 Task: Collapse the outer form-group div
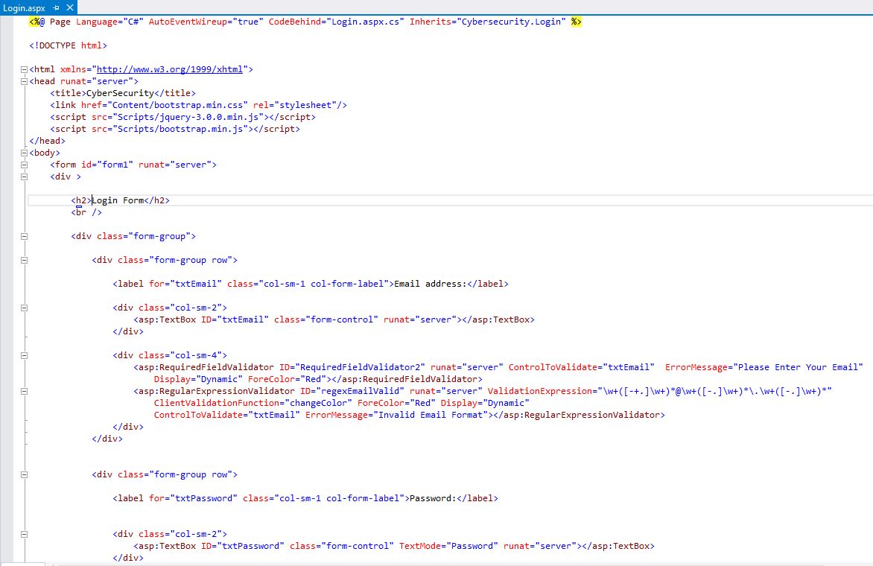[x=24, y=236]
